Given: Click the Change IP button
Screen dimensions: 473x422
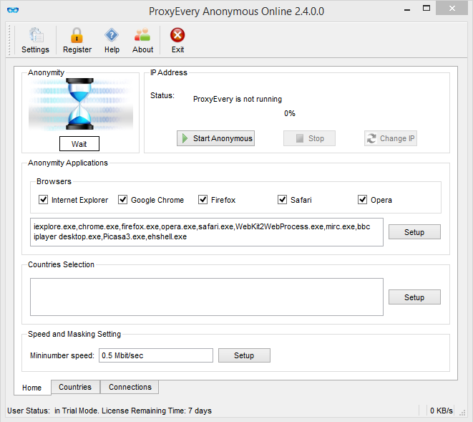Looking at the screenshot, I should 391,138.
